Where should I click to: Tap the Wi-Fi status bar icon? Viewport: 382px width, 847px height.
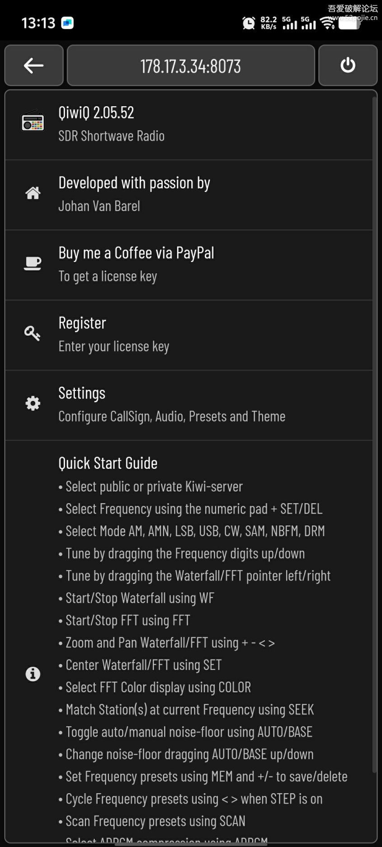[x=327, y=23]
